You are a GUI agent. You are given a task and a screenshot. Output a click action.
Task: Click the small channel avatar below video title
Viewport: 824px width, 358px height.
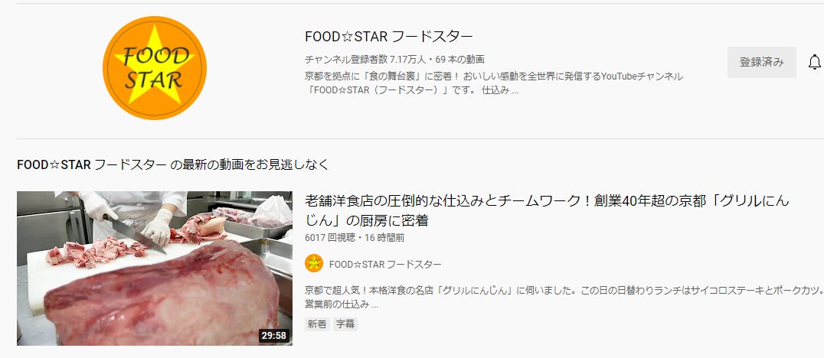[314, 263]
